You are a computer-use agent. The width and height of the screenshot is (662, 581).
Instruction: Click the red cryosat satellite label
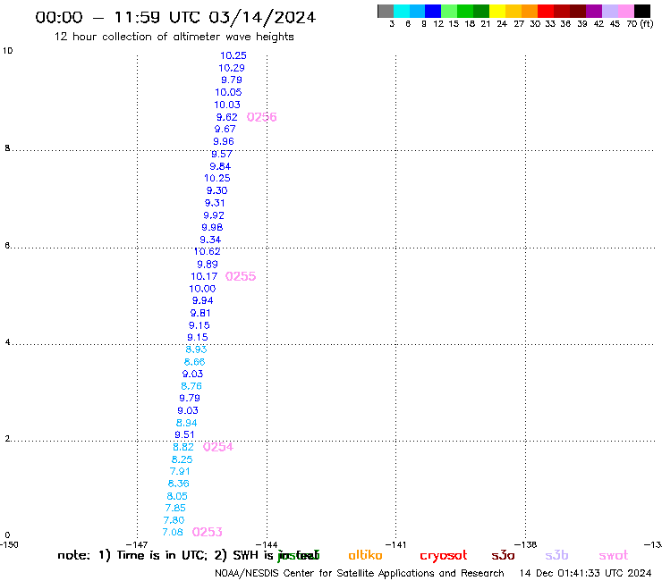click(444, 556)
